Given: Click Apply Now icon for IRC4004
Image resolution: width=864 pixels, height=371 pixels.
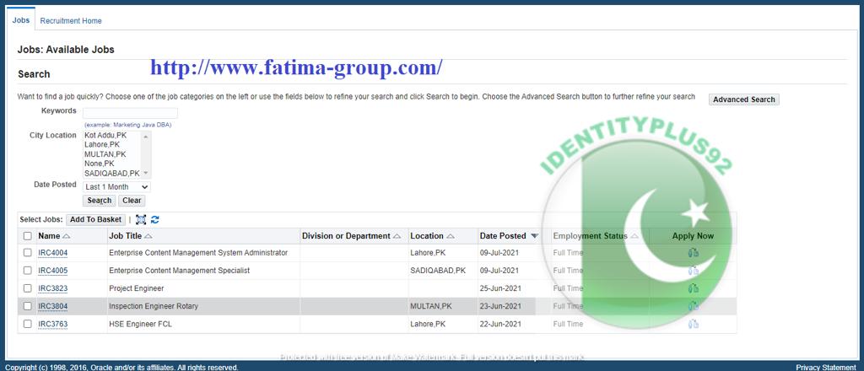Looking at the screenshot, I should pos(693,252).
